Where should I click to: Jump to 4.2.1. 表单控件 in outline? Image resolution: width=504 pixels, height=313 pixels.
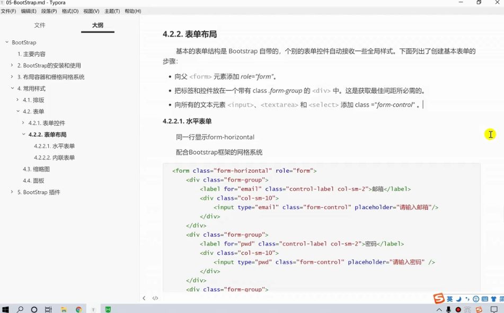(x=47, y=123)
